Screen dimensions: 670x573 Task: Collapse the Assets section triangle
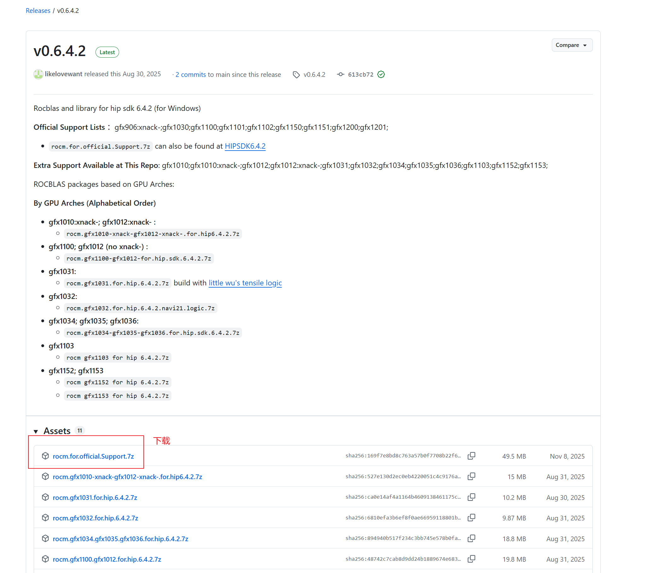click(36, 432)
